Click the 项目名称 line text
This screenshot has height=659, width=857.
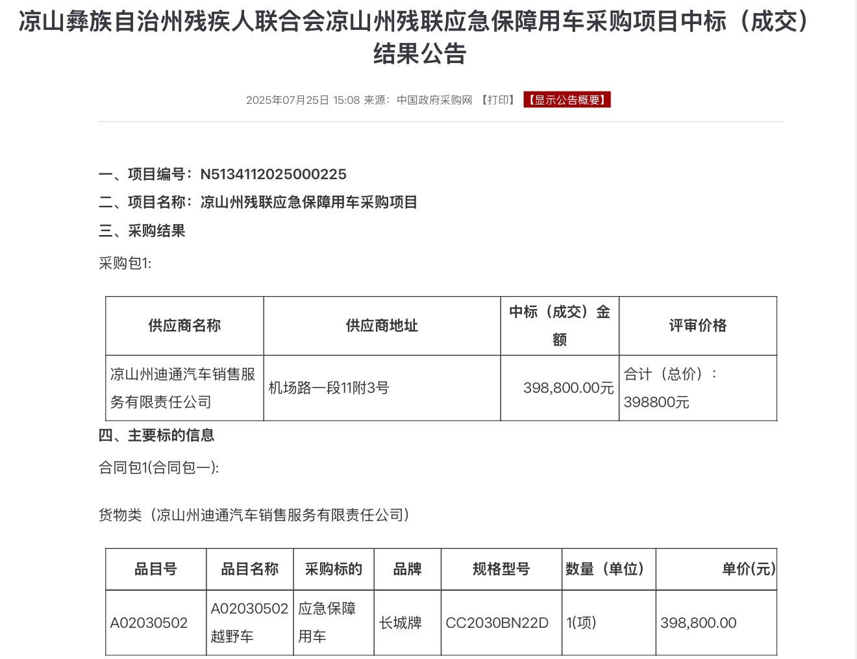(258, 202)
